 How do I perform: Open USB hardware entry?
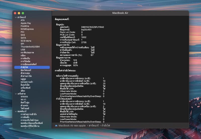point(23,50)
